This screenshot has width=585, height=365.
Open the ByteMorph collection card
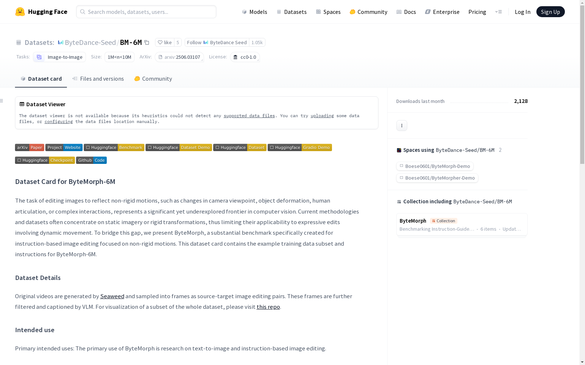click(462, 224)
